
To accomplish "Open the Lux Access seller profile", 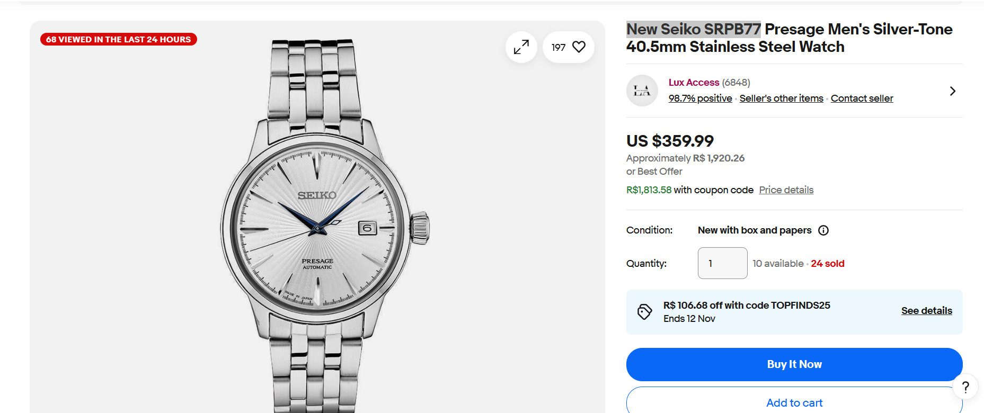I will [694, 83].
